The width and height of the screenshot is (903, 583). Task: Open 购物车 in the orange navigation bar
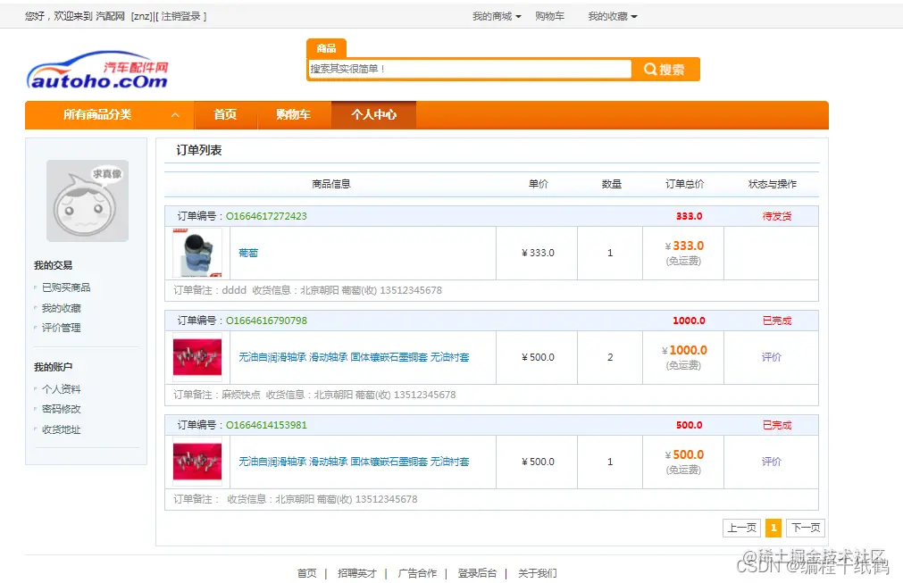tap(293, 115)
